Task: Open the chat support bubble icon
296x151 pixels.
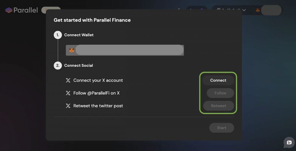Action: [x=289, y=142]
